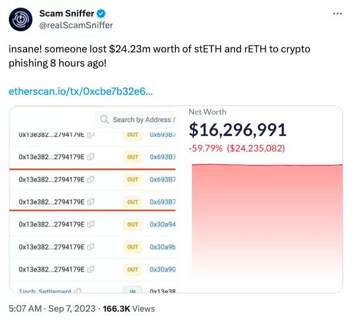Viewport: 352px width, 324px height.
Task: Copy address beside 0x30a90 row
Action: coord(91,269)
